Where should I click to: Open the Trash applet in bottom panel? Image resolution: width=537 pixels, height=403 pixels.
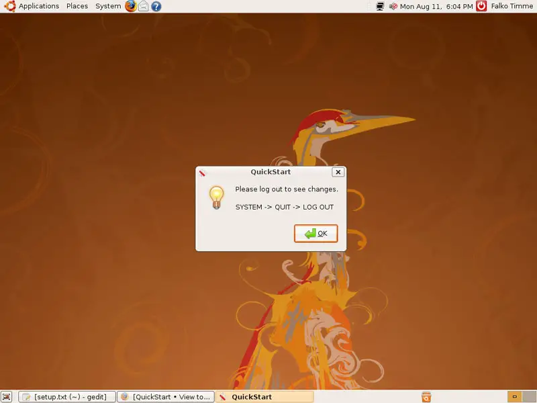pos(426,397)
